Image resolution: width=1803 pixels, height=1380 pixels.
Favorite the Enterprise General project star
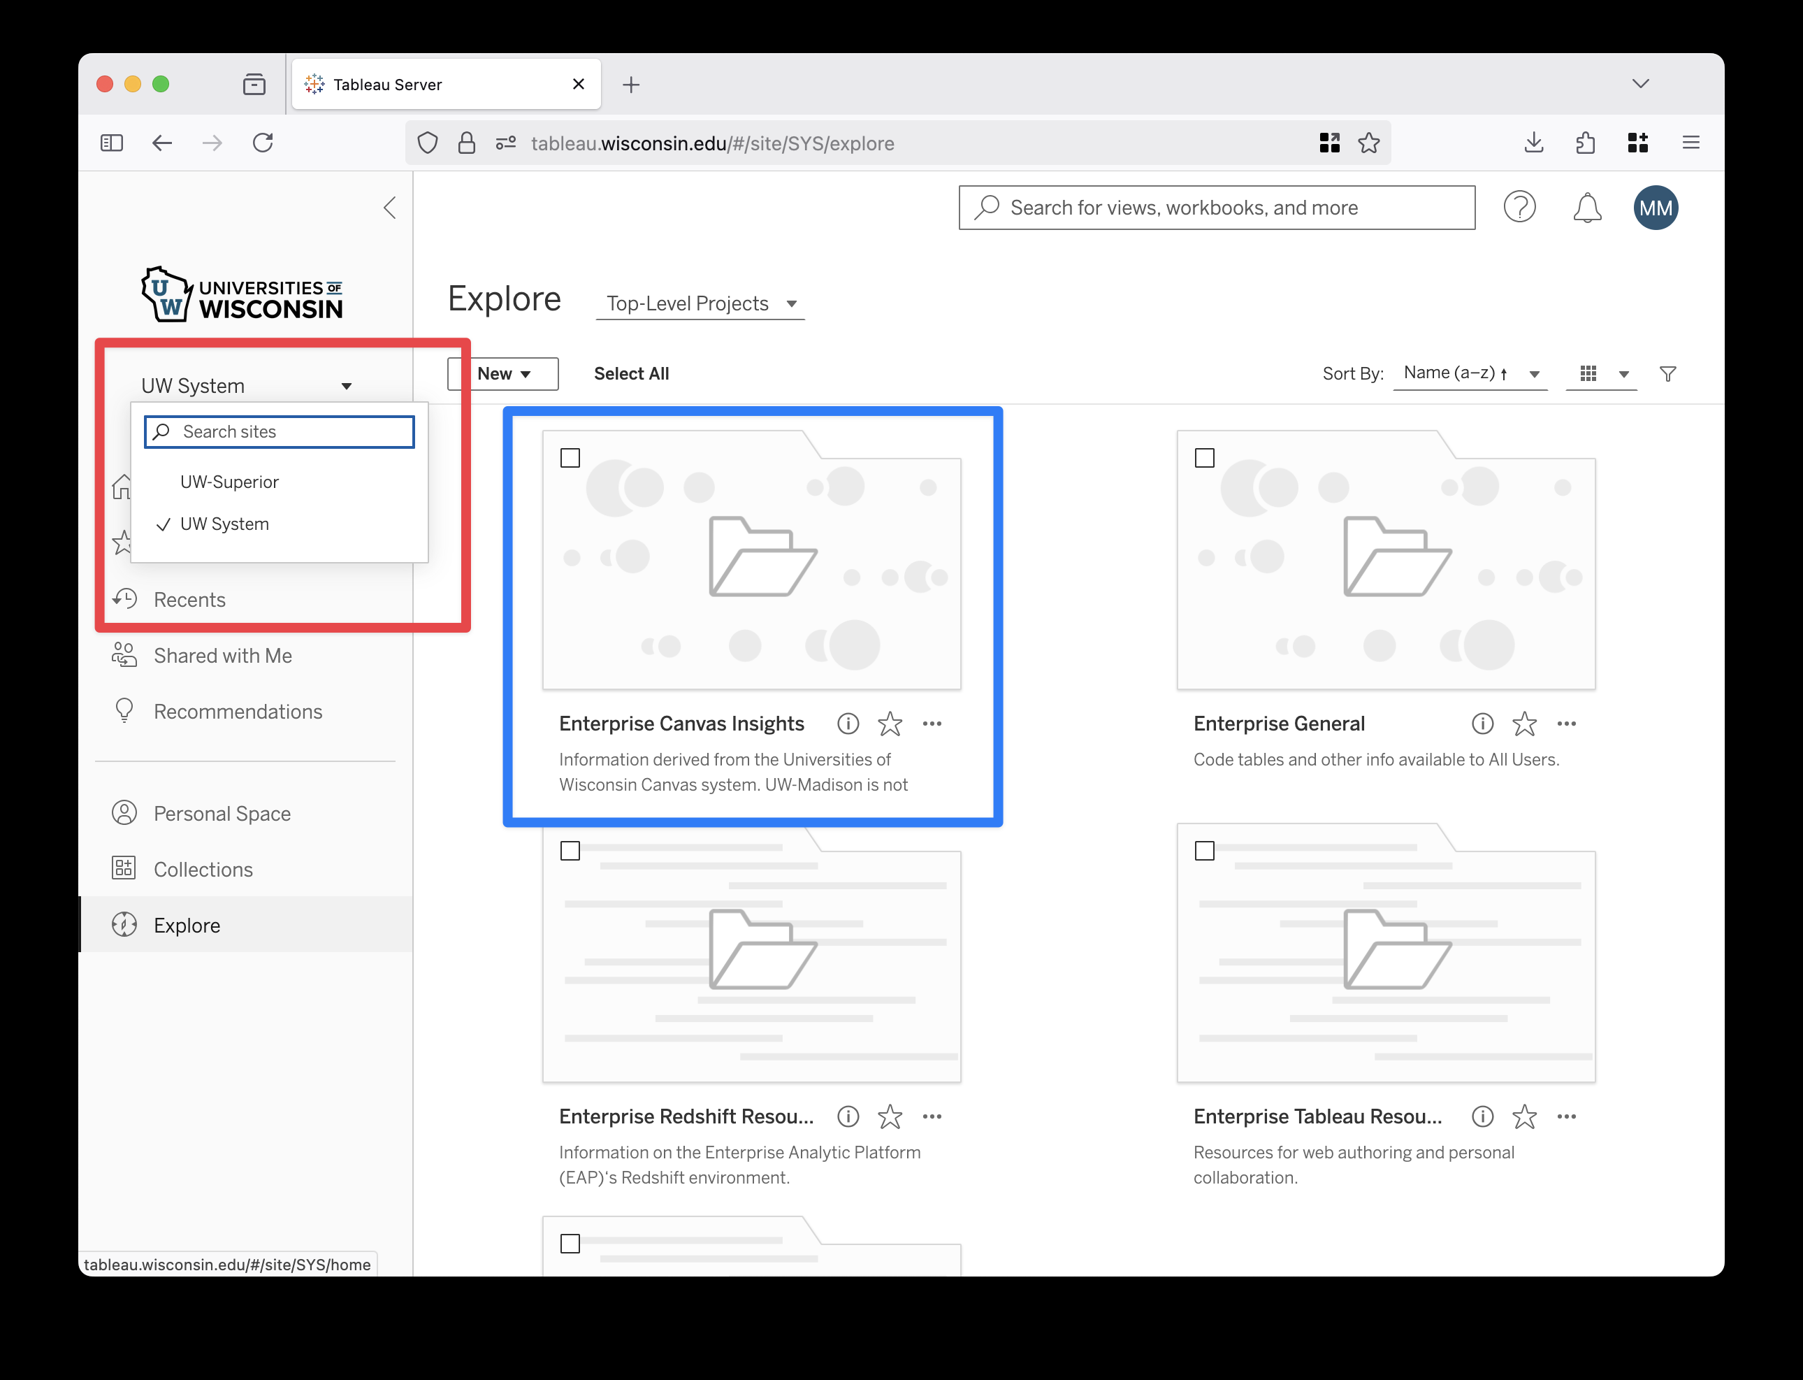coord(1524,724)
